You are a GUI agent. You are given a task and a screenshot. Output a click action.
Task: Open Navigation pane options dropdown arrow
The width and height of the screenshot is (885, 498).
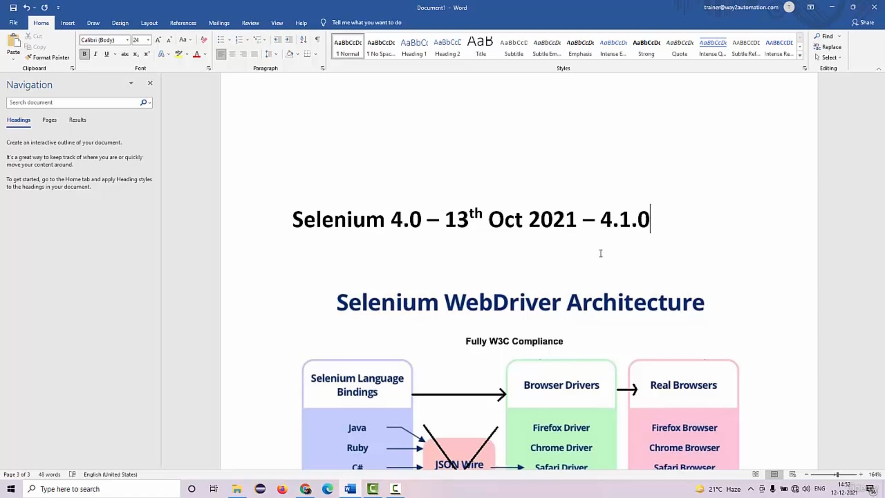[x=131, y=83]
